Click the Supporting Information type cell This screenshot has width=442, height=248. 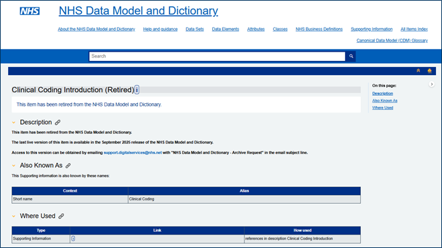point(41,239)
